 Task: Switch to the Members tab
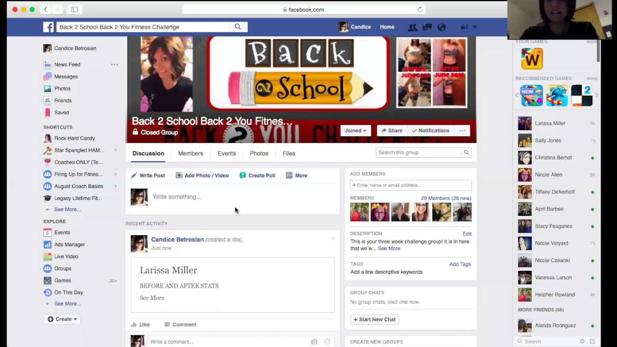(191, 153)
